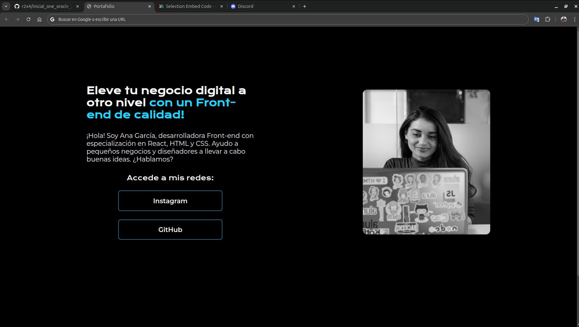Restore down the browser window
The width and height of the screenshot is (579, 327).
click(x=566, y=6)
